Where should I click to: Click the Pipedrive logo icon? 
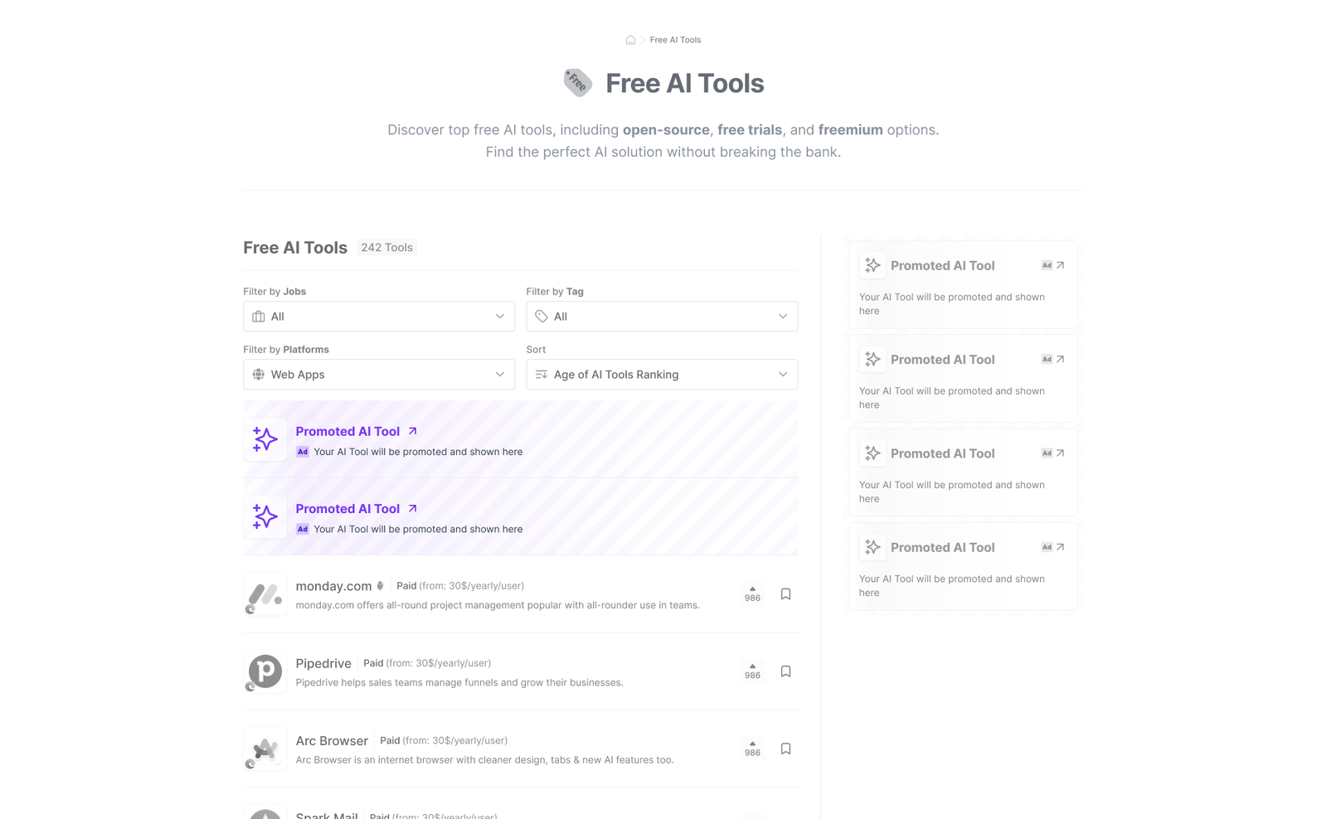pyautogui.click(x=265, y=671)
